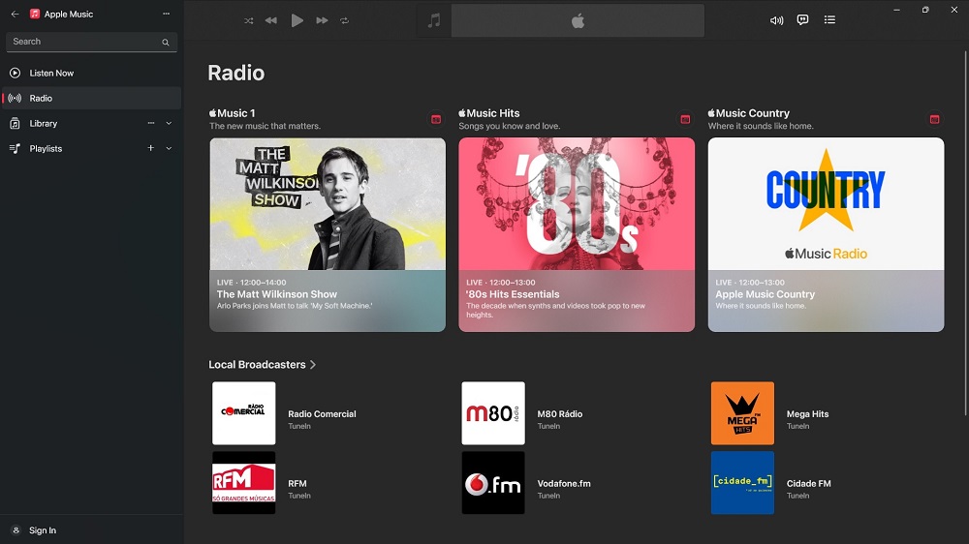Toggle repeat mode
969x544 pixels.
tap(344, 20)
